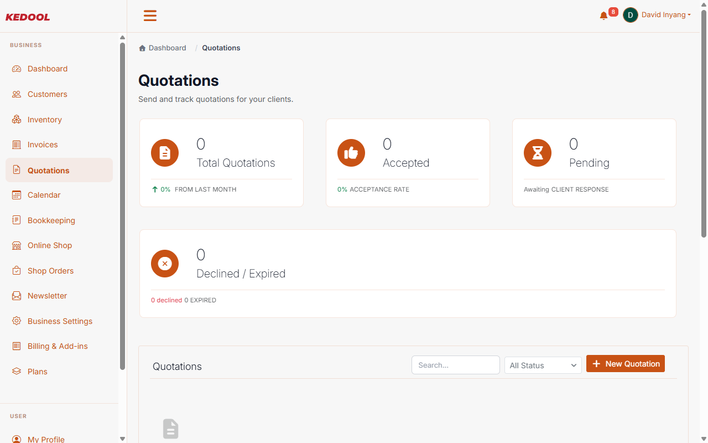Image resolution: width=708 pixels, height=443 pixels.
Task: Click the "Awaiting CLIENT RESPONSE" text
Action: (566, 189)
